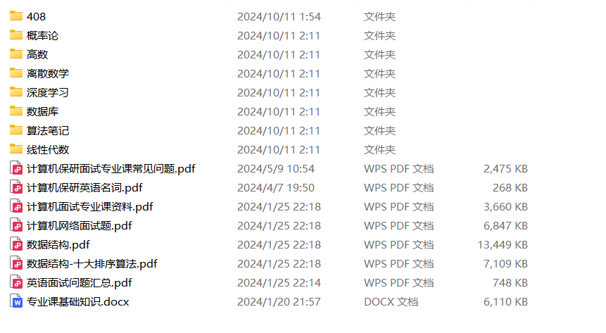
Task: Click the 线性代数 folder name
Action: [48, 150]
